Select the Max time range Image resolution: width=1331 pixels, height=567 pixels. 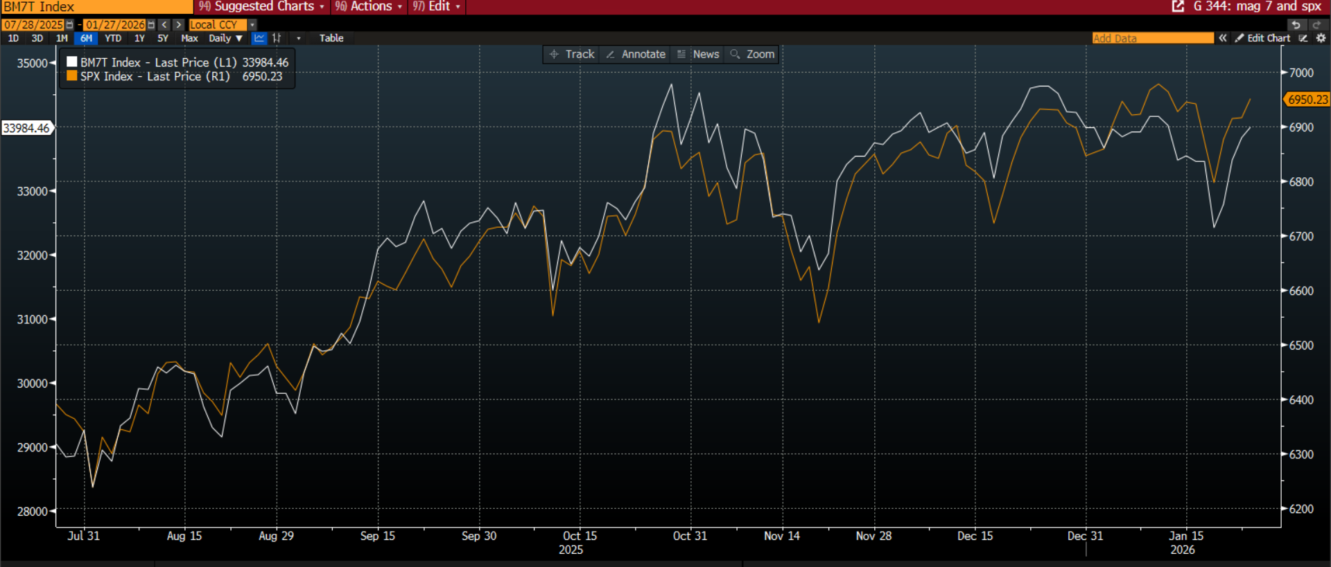(189, 38)
